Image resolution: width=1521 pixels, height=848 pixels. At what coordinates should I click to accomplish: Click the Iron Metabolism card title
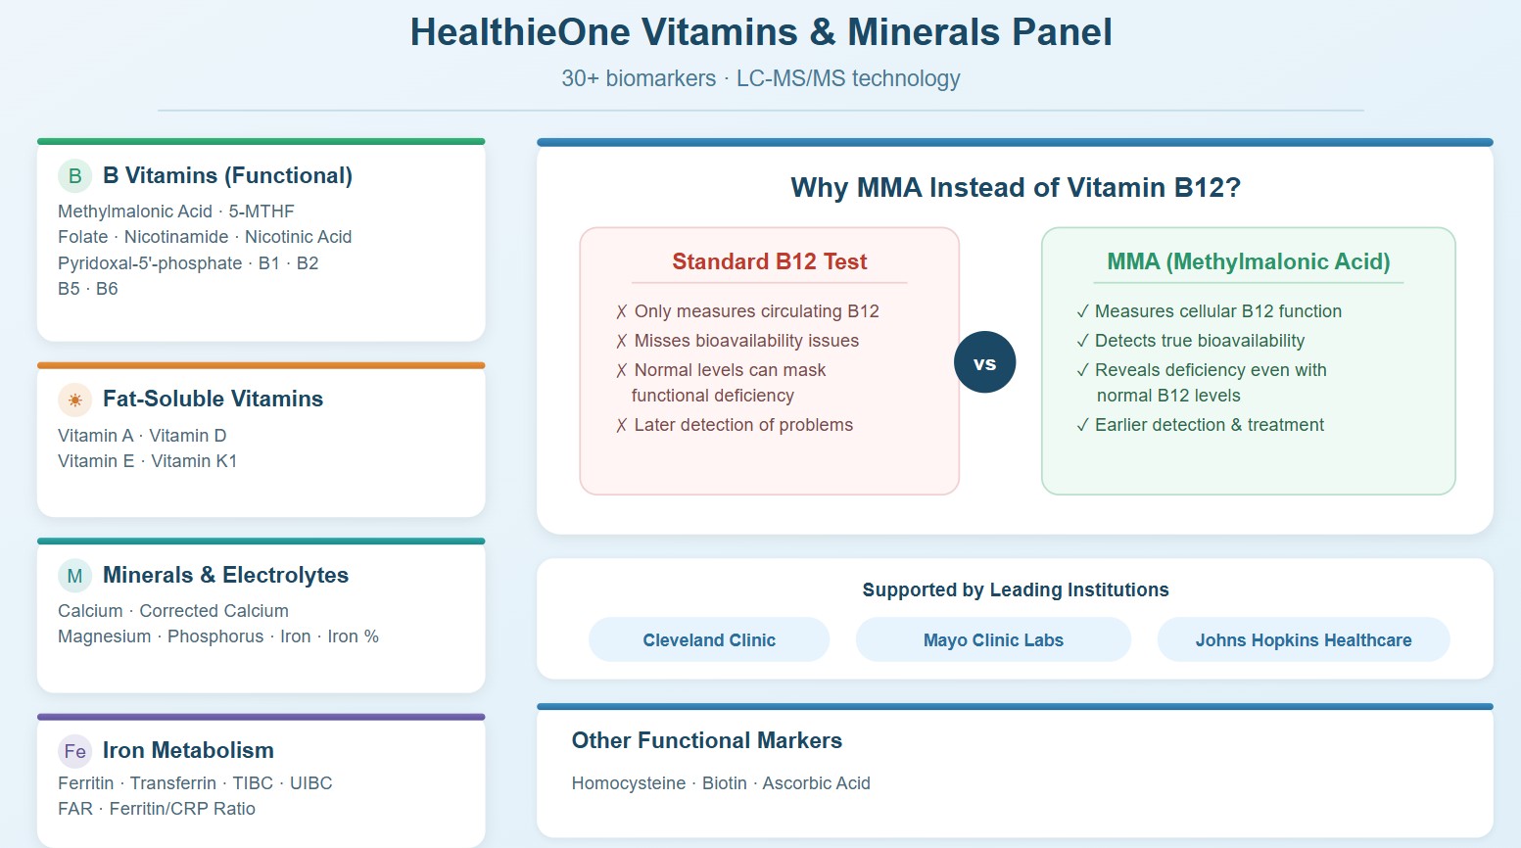coord(188,751)
